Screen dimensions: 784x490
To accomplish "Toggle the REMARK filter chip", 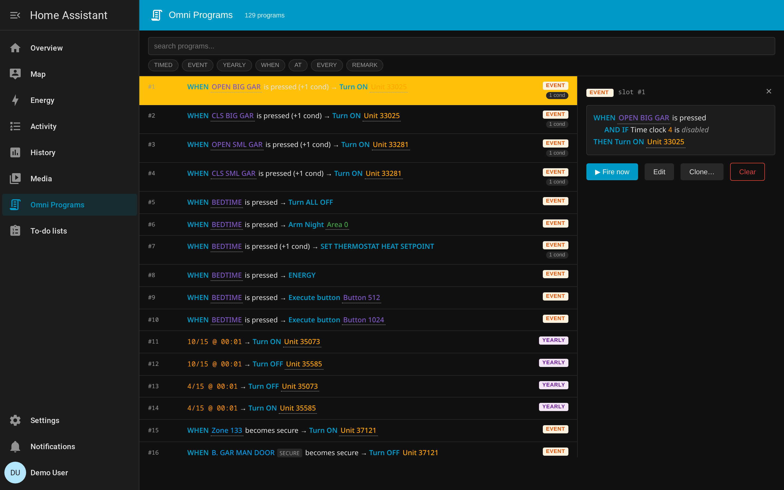I will tap(365, 65).
